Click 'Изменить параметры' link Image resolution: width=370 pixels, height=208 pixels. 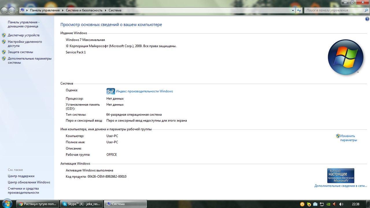click(349, 138)
